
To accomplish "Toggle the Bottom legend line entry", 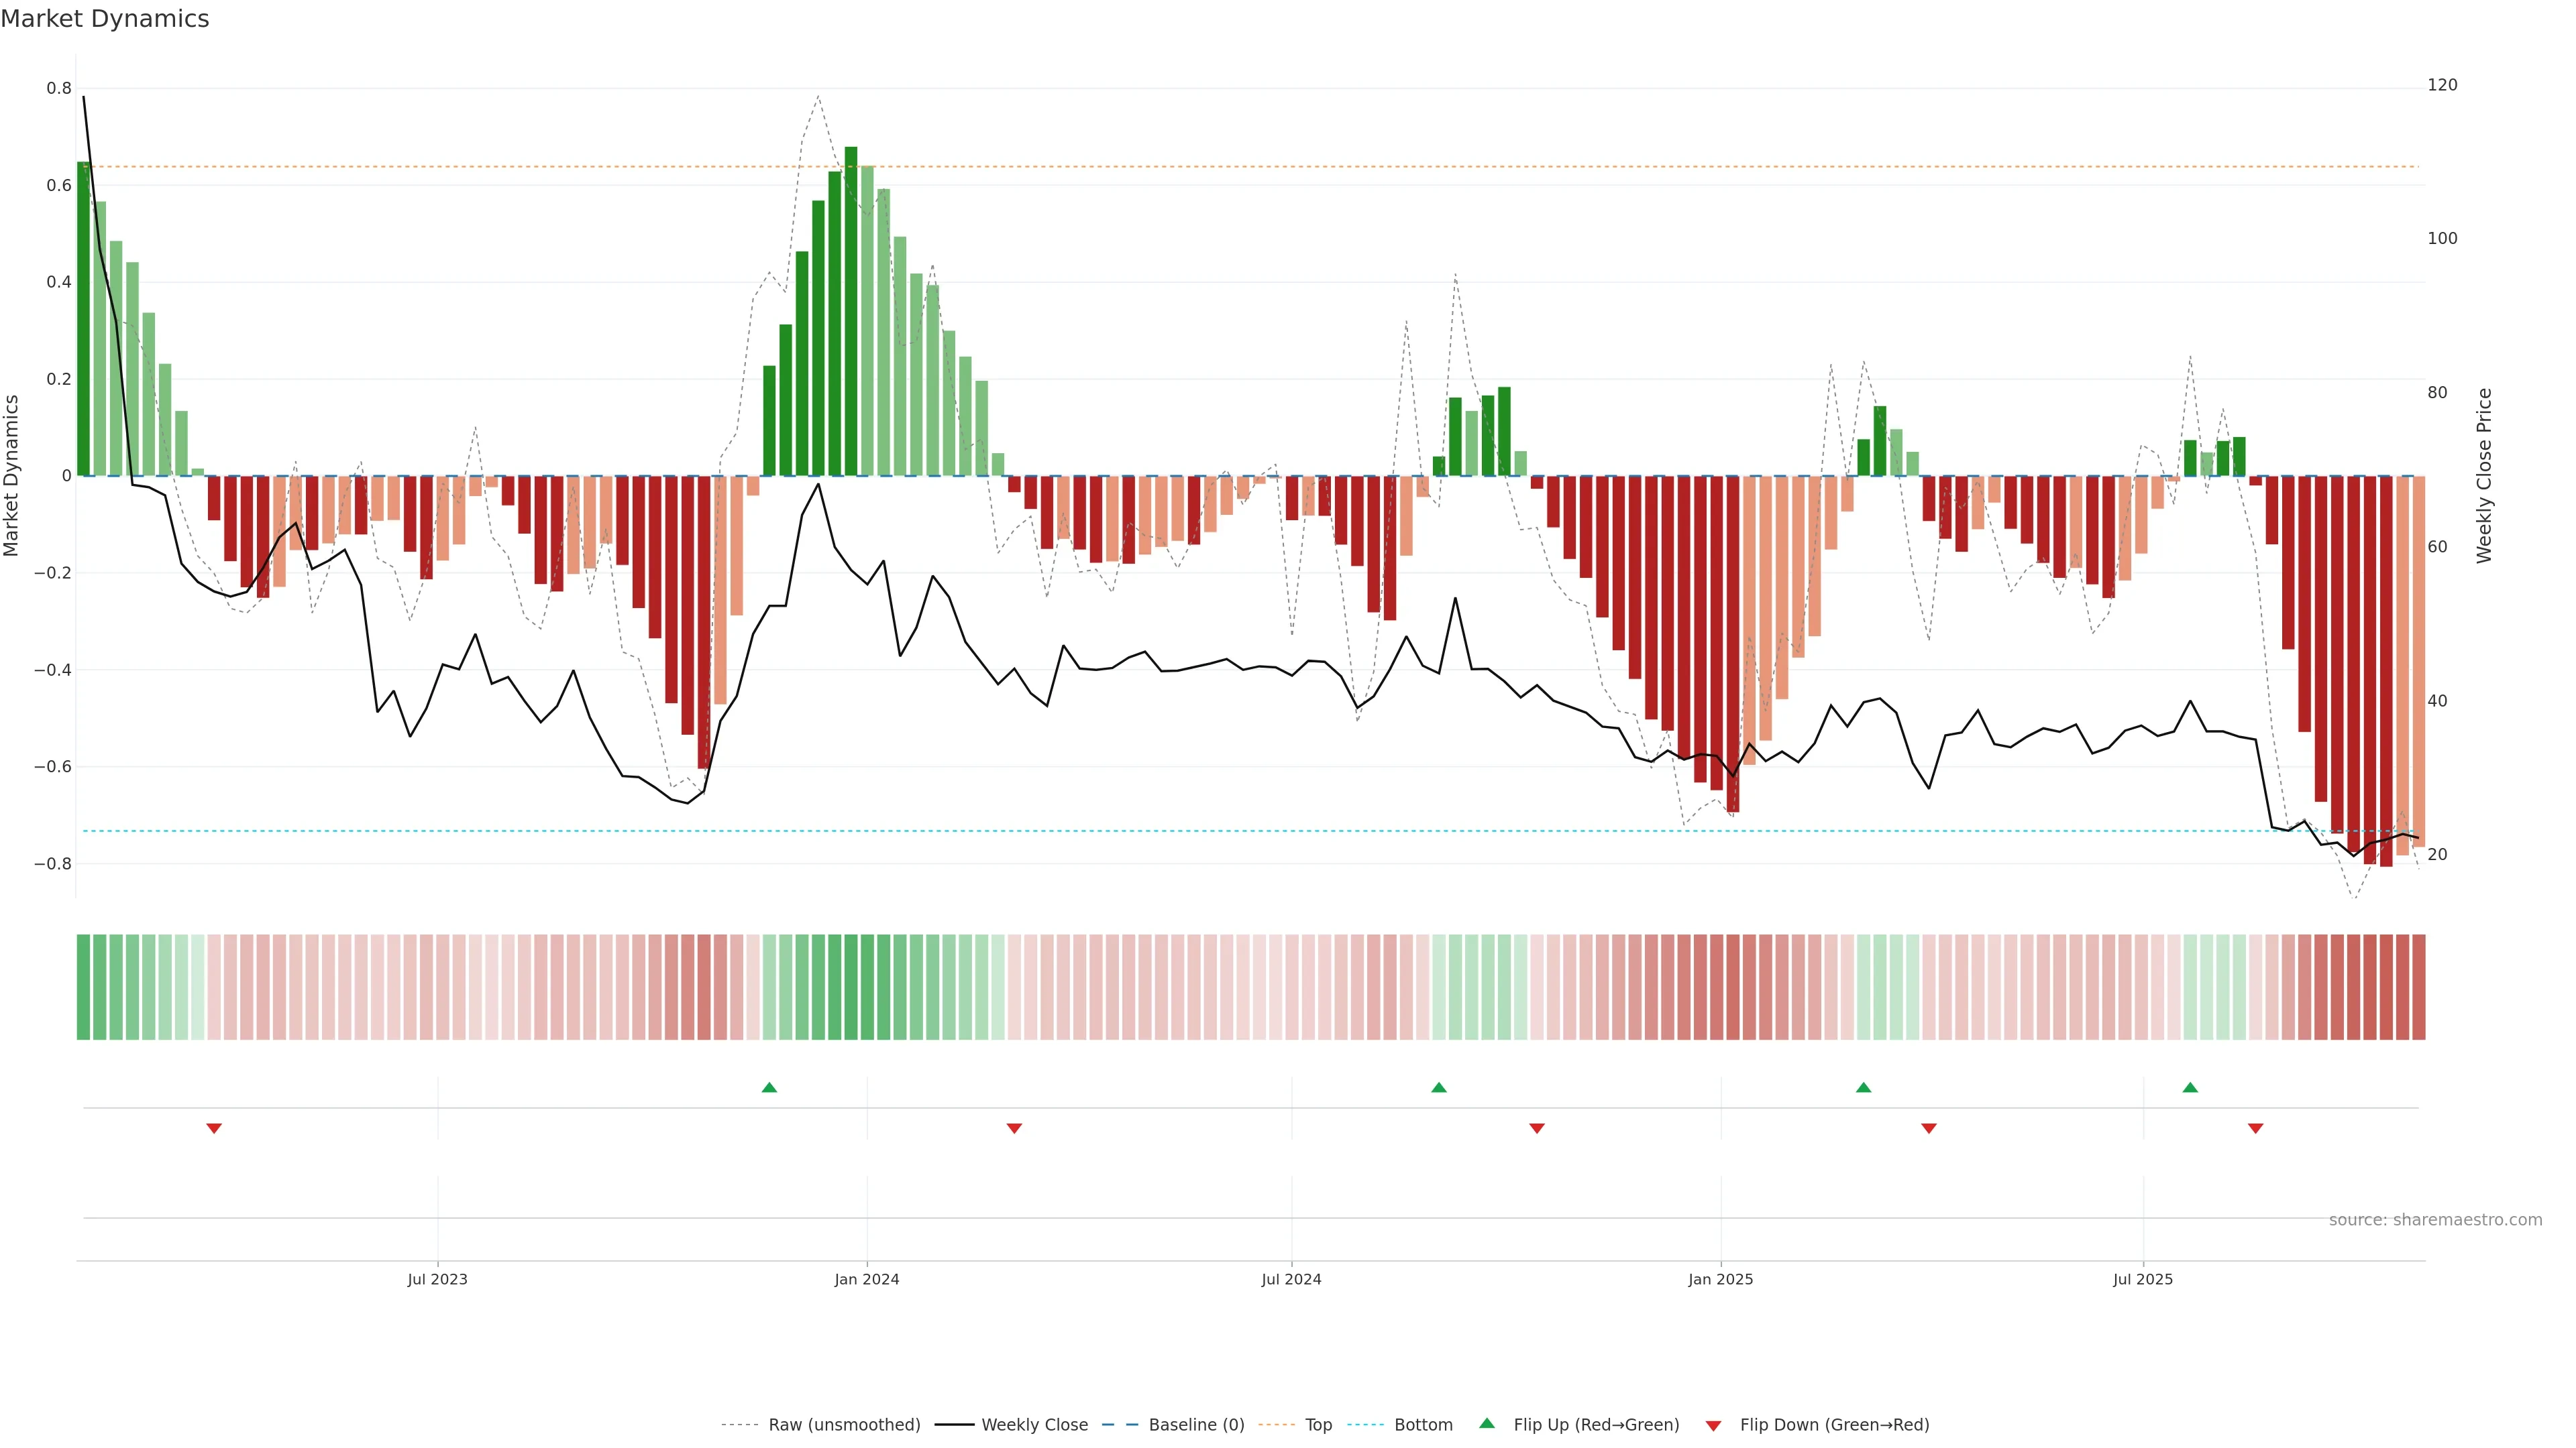I will point(1423,1425).
